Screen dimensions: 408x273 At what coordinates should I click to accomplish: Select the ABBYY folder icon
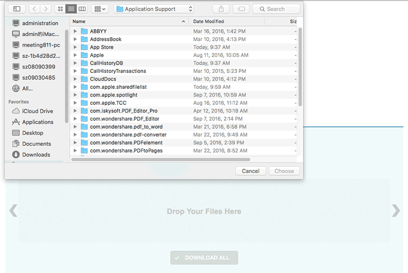point(84,31)
